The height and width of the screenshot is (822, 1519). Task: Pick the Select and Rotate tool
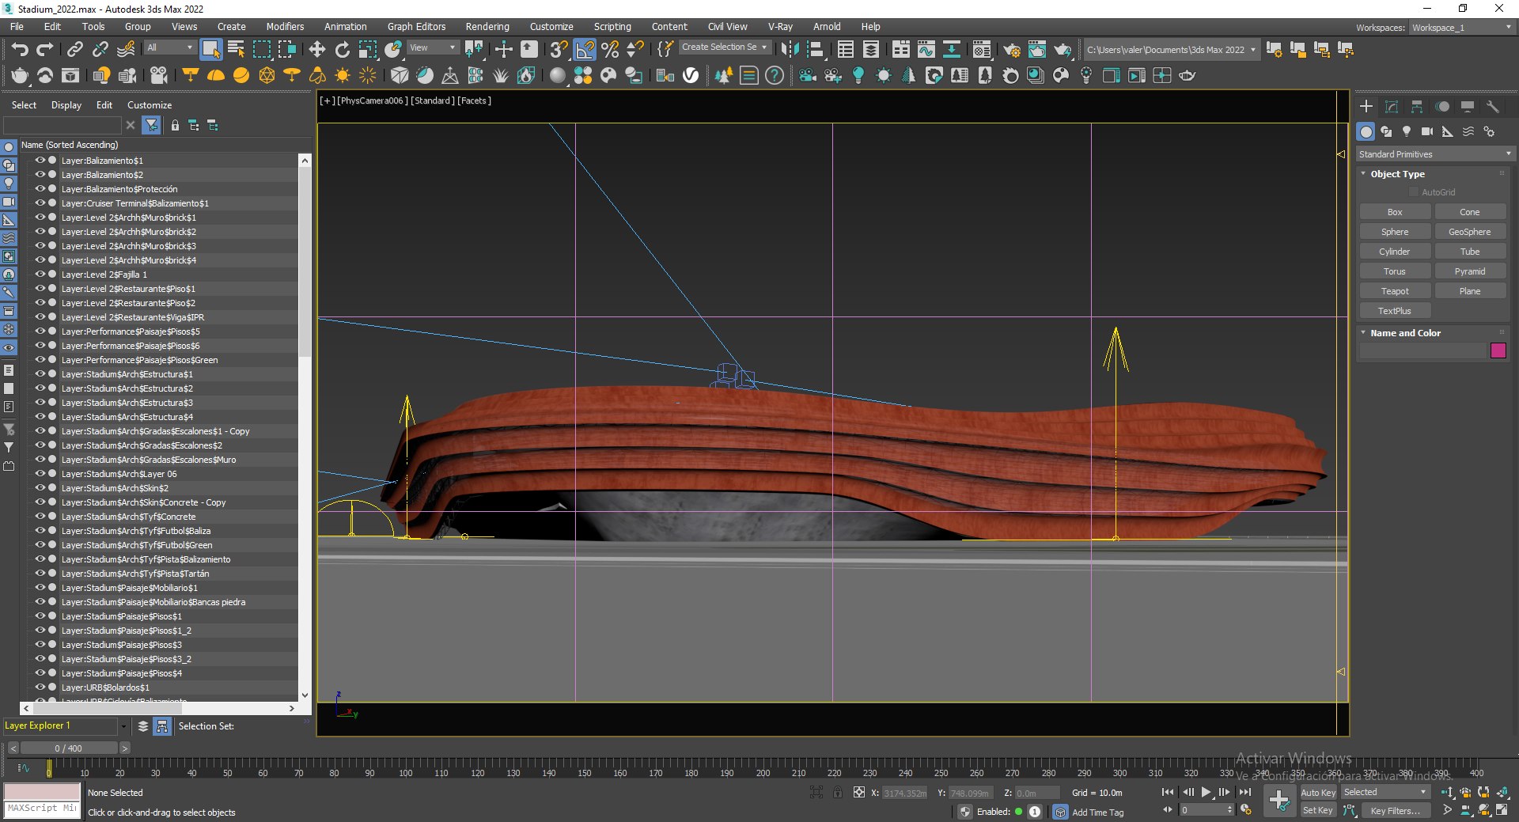click(342, 49)
